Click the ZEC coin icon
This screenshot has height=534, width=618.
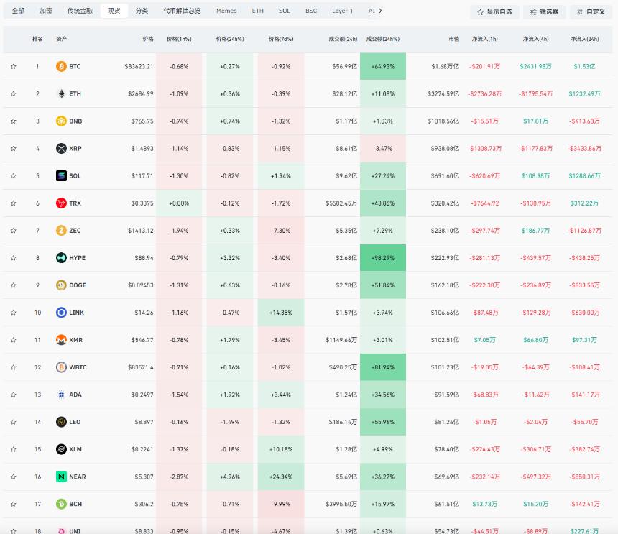[61, 231]
